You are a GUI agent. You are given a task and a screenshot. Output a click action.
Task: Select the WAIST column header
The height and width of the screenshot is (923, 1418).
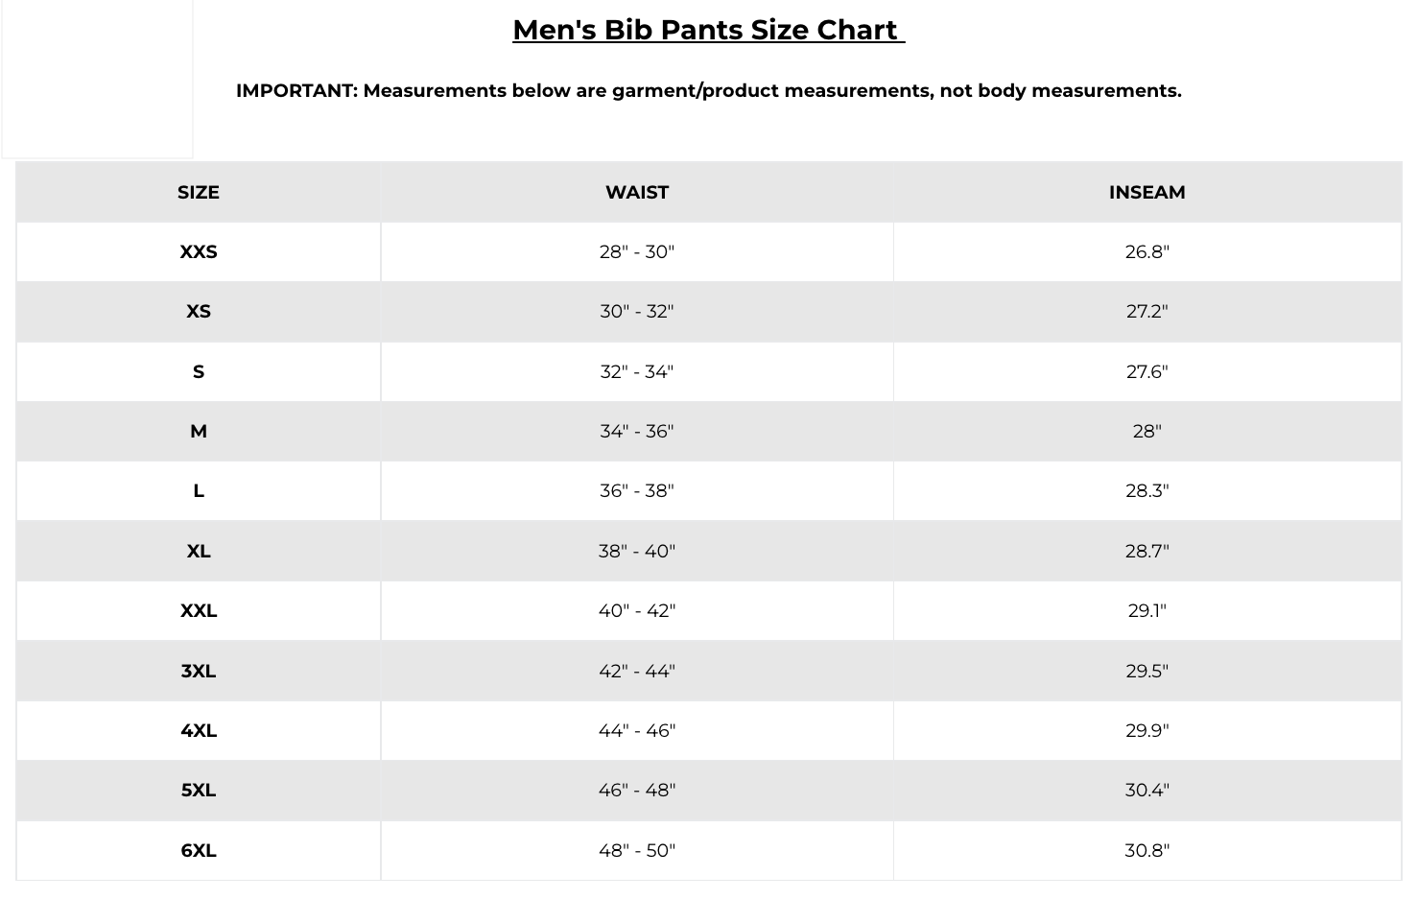(x=637, y=192)
